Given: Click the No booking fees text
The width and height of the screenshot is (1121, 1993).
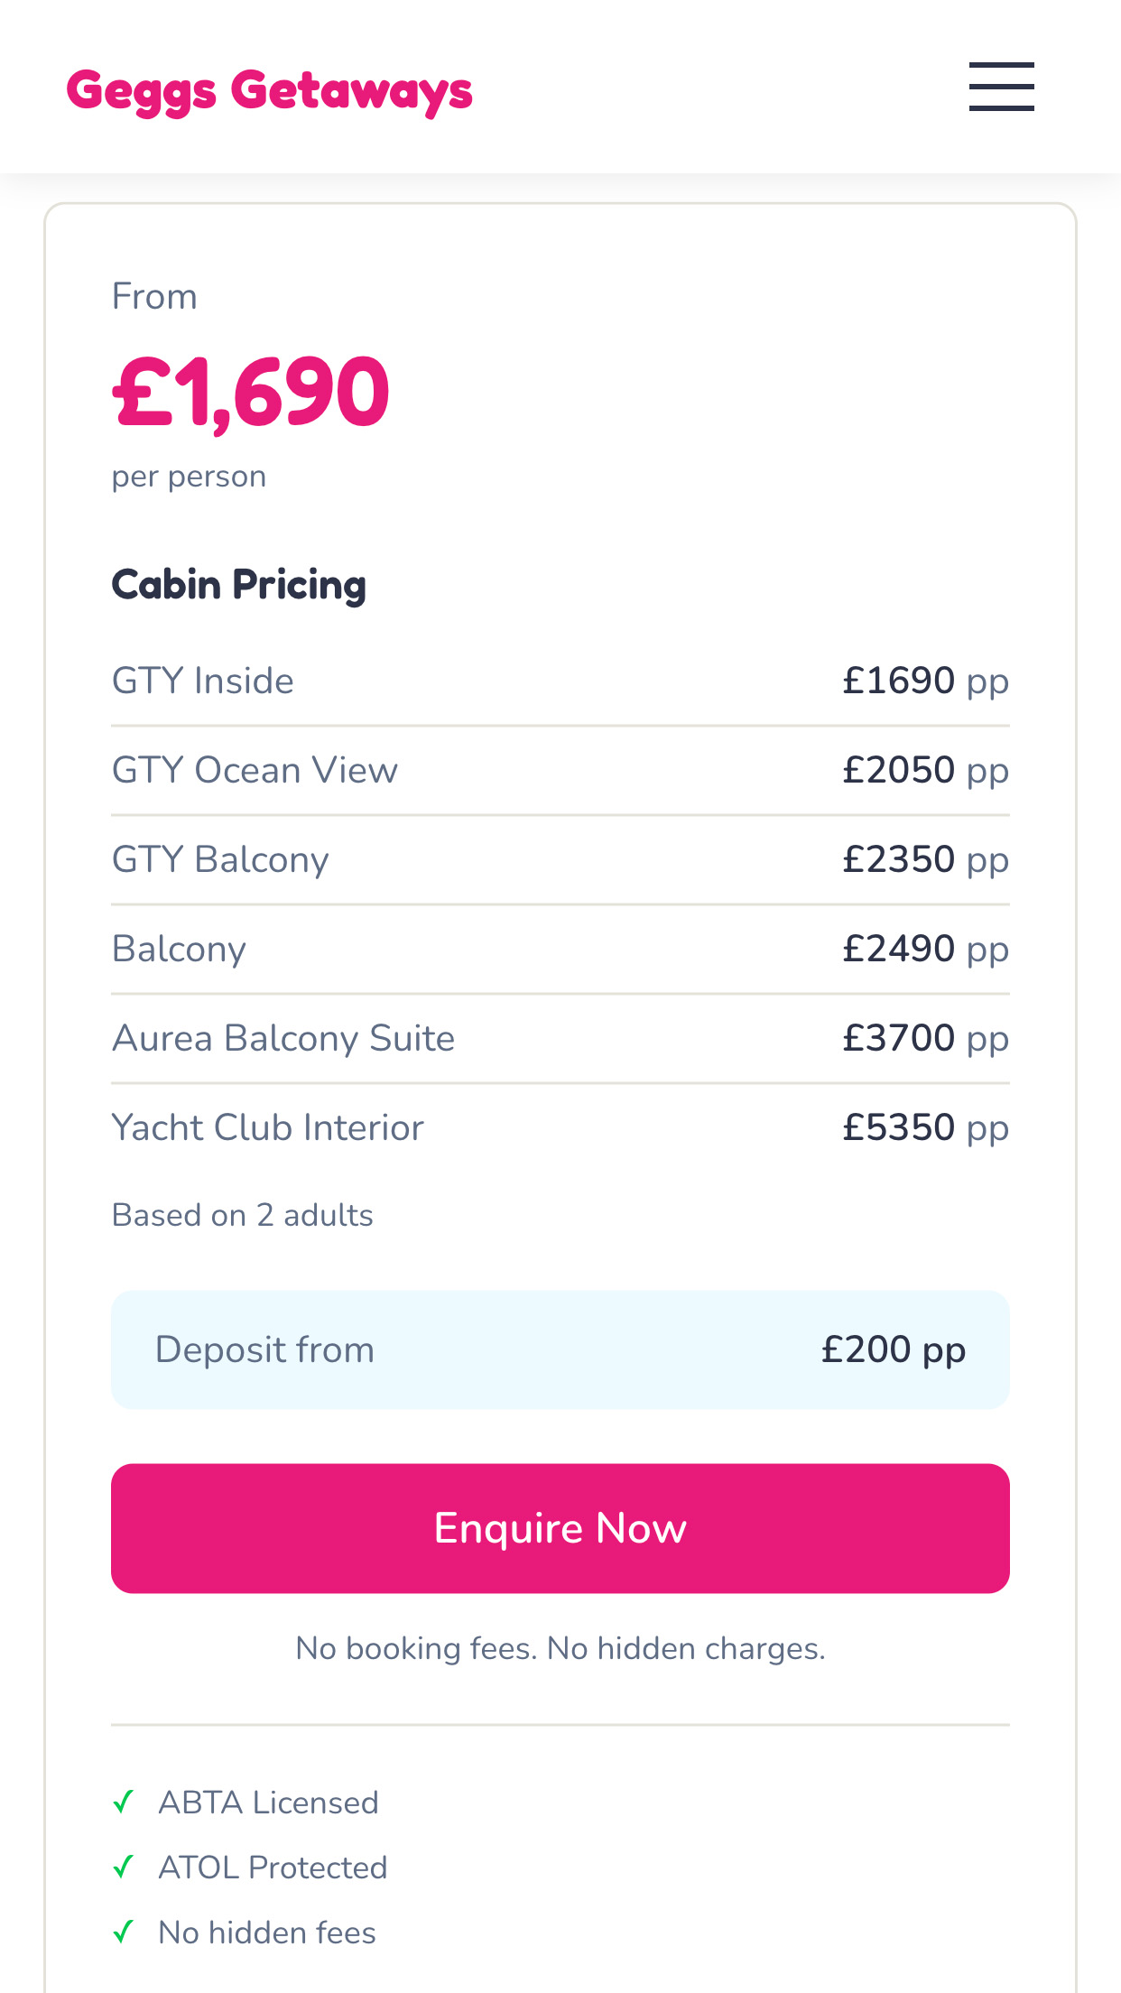Looking at the screenshot, I should click(560, 1648).
